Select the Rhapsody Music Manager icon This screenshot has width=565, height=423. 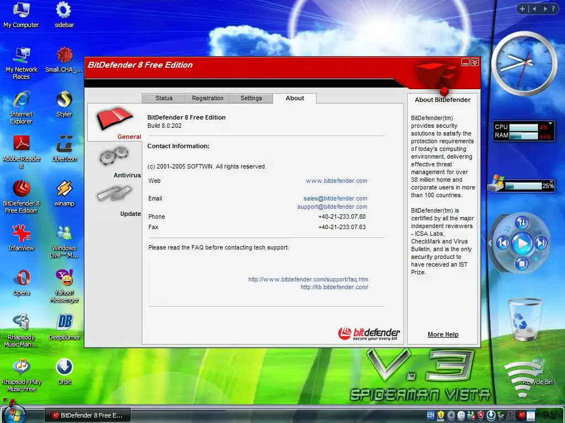(22, 330)
